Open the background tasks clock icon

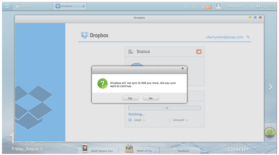[x=186, y=6]
